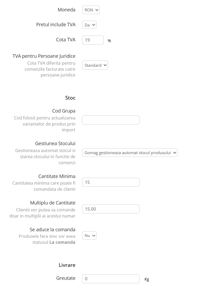
Task: Click the Multiplu de Cantitate field
Action: [111, 209]
